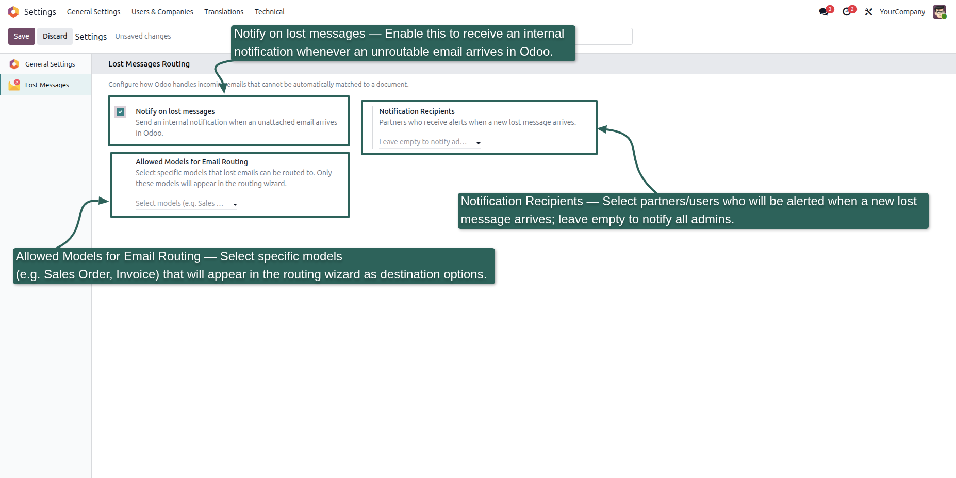Screen dimensions: 956x478
Task: Select the General Settings sidebar tab
Action: 46,64
